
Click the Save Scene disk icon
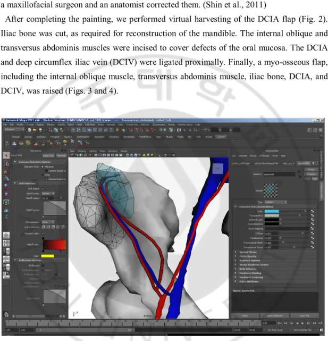click(40, 130)
